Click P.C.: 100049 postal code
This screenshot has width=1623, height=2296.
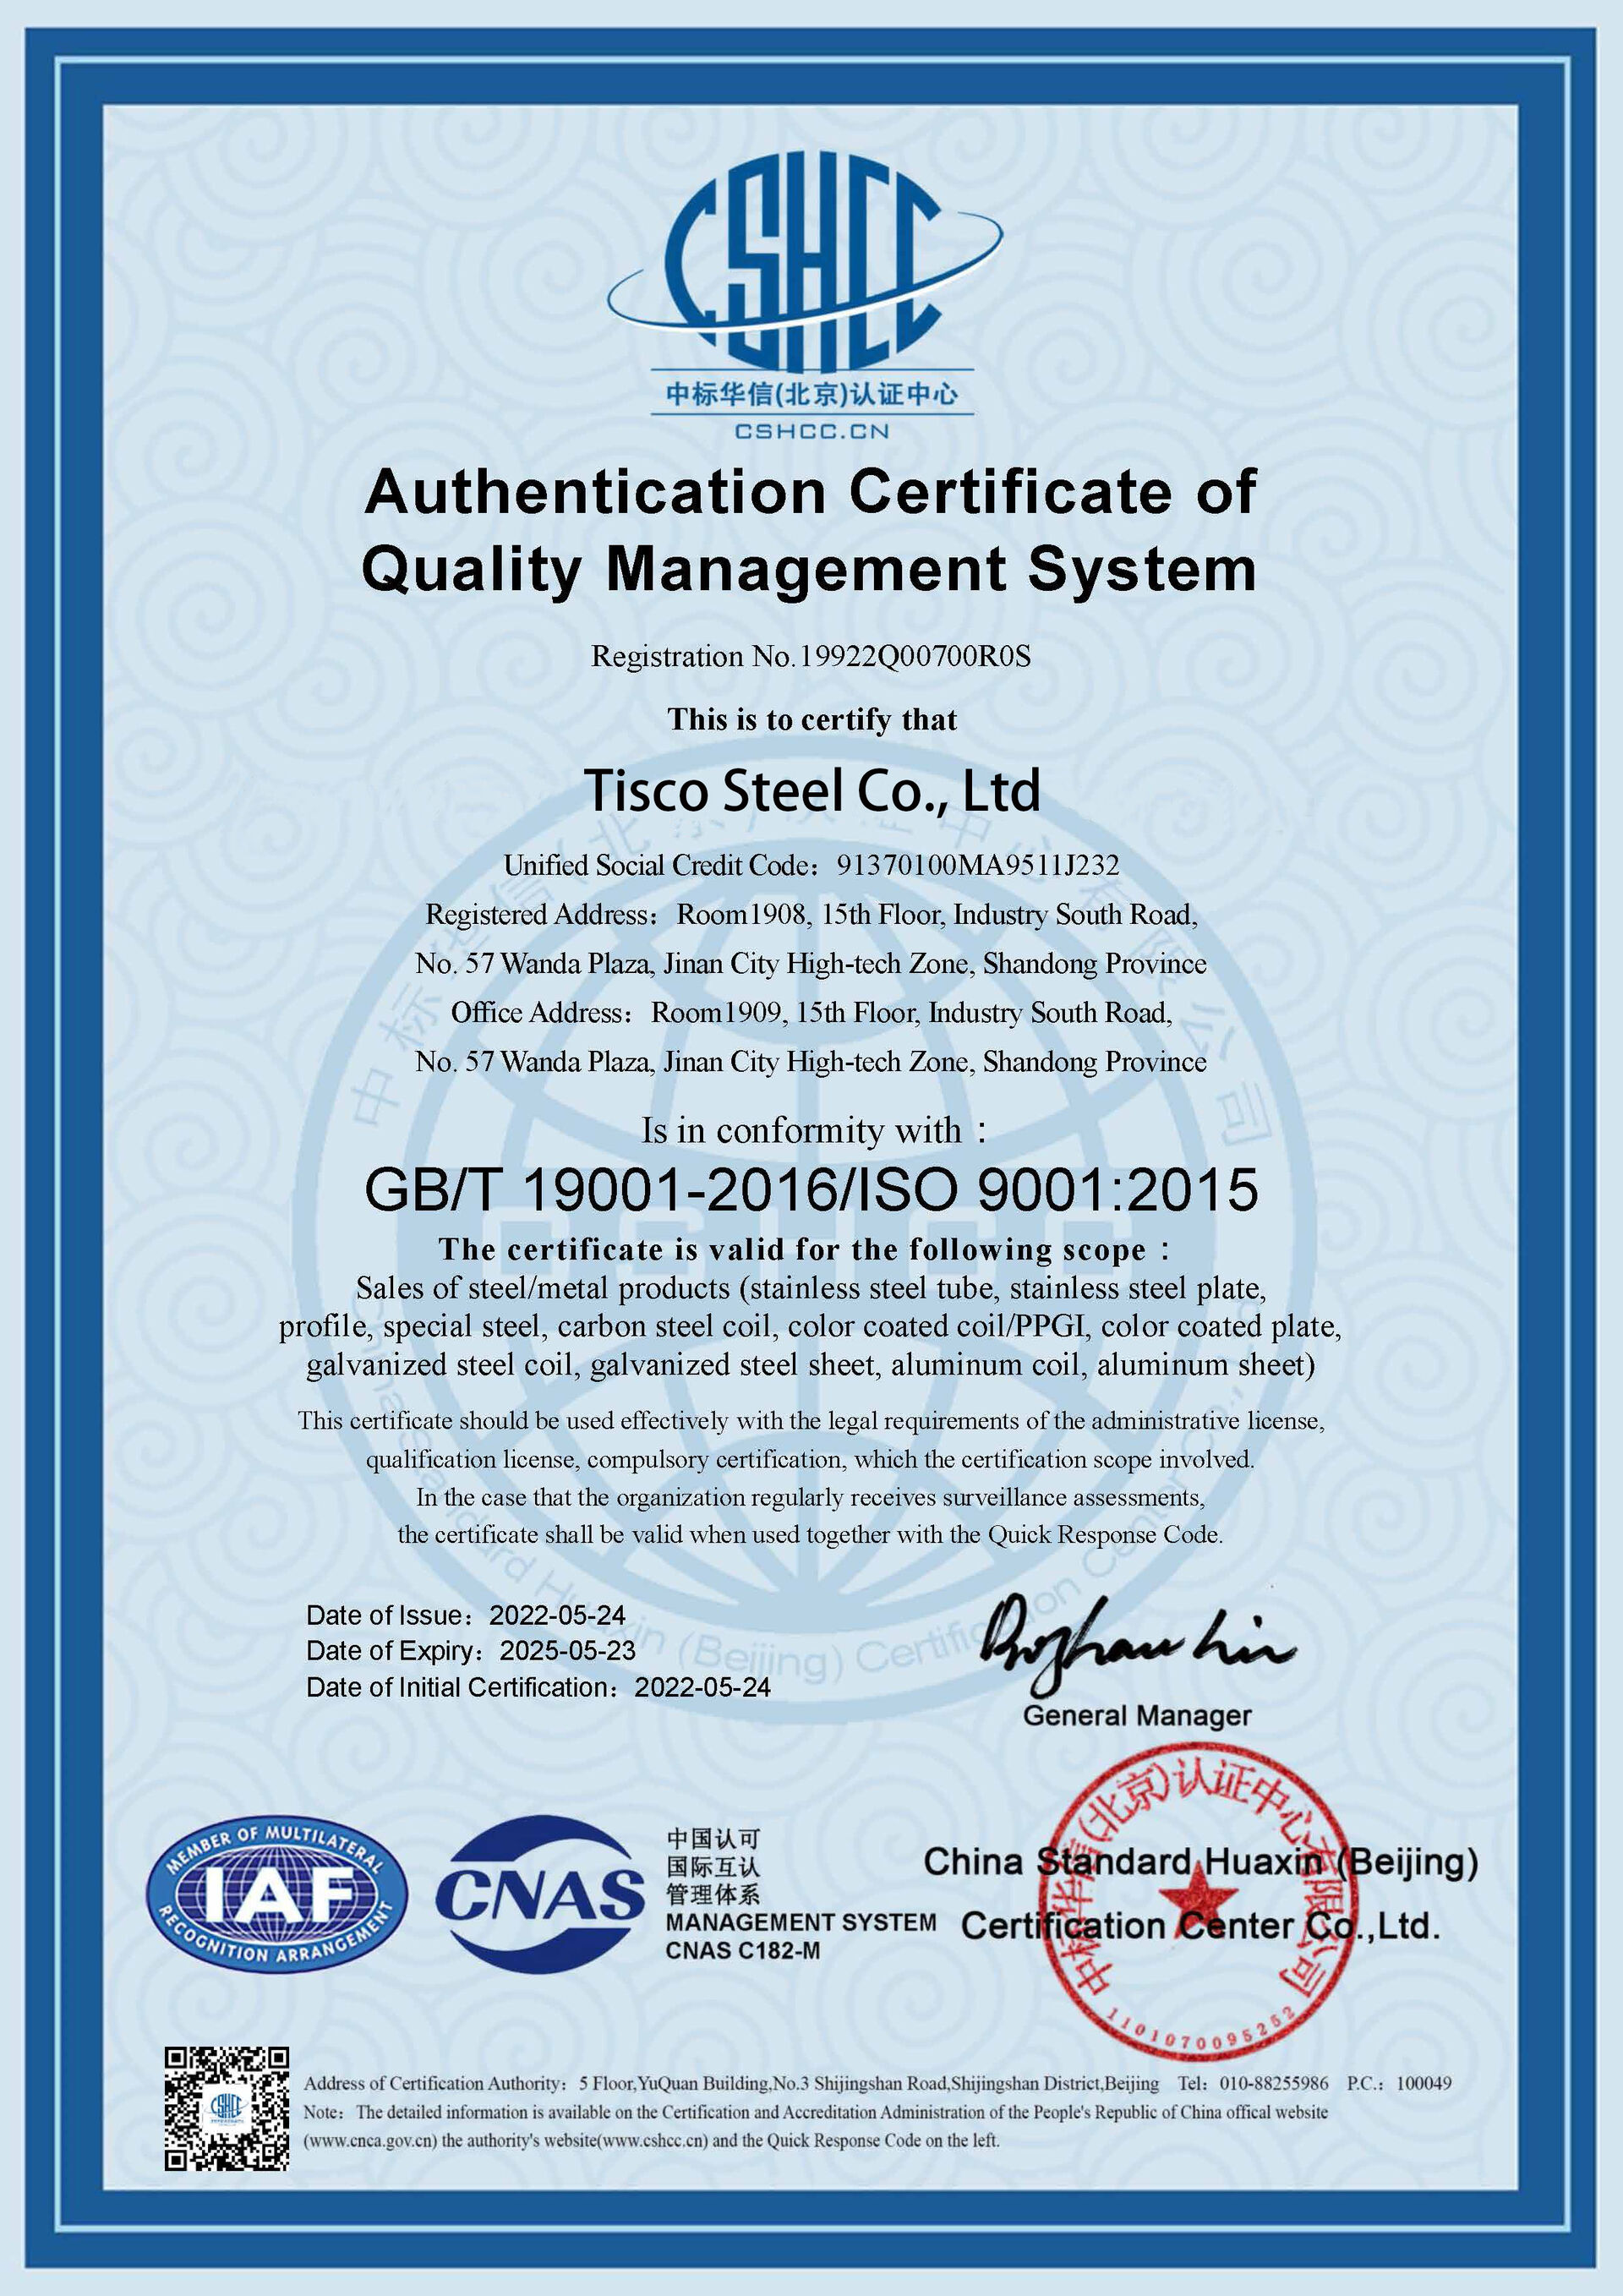point(1399,2084)
